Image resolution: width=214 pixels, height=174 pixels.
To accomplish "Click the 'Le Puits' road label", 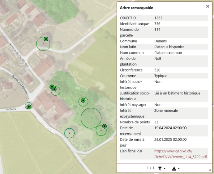I will (11, 109).
